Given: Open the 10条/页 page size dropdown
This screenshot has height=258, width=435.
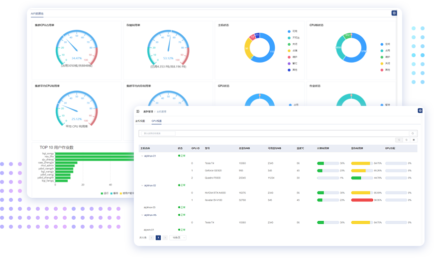Looking at the screenshot, I should pyautogui.click(x=178, y=238).
